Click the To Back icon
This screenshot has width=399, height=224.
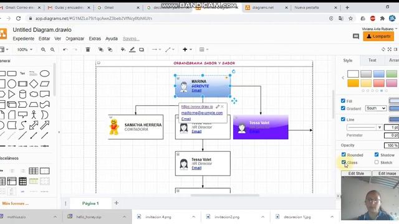pyautogui.click(x=110, y=50)
